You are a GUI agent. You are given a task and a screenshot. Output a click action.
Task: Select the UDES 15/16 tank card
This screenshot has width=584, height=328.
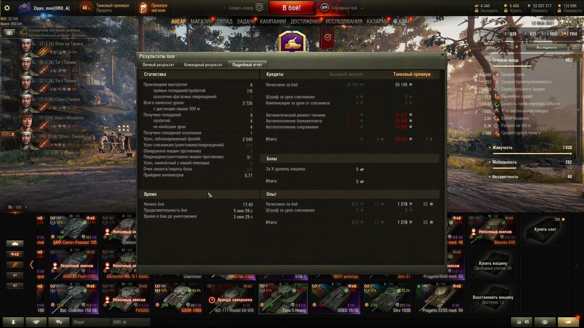(x=335, y=299)
